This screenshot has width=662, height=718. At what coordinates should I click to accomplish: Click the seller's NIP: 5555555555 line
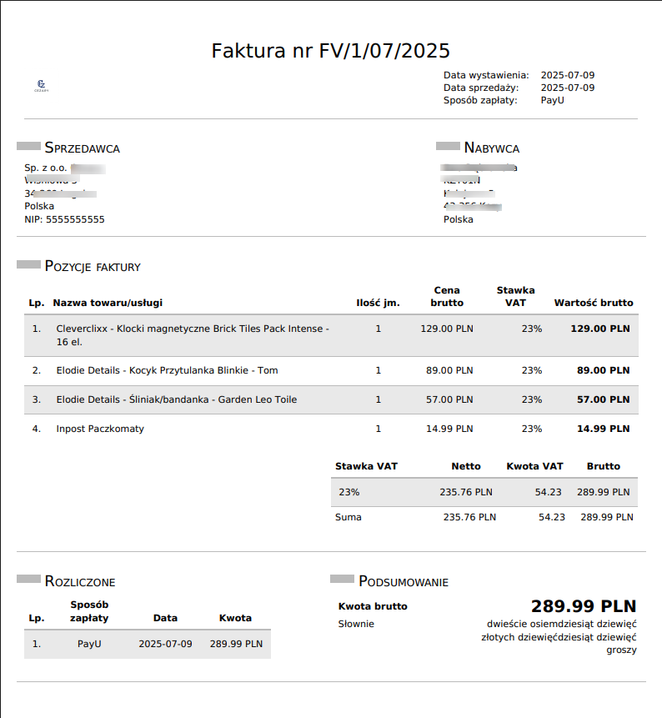point(65,219)
